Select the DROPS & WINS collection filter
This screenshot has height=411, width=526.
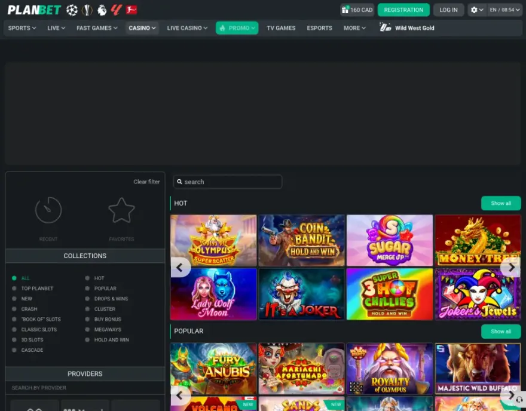(x=106, y=298)
